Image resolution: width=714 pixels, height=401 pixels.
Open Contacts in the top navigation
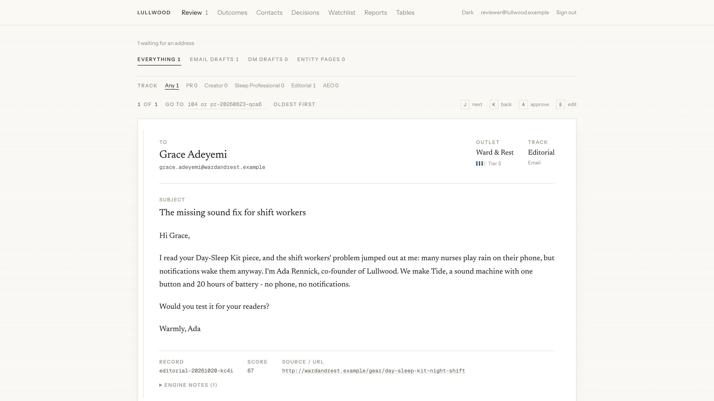pos(269,12)
